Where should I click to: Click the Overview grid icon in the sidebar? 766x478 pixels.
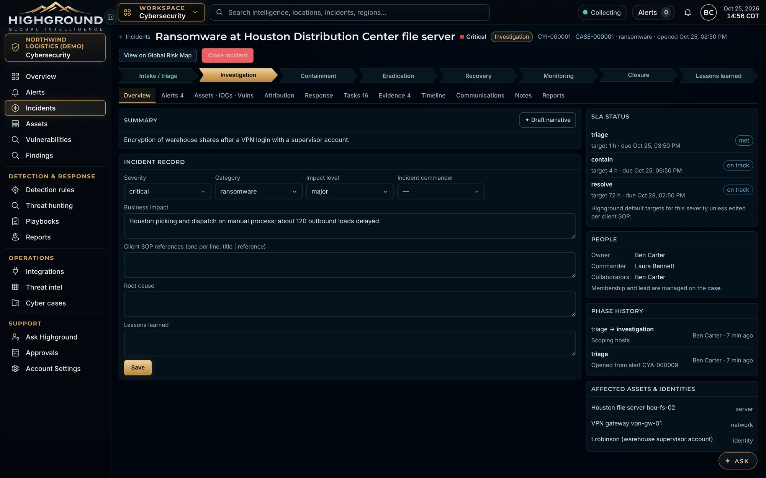point(15,76)
